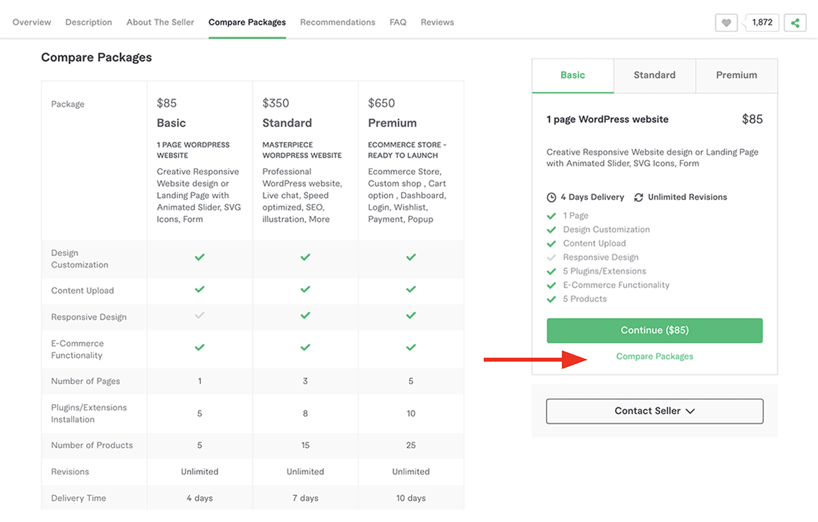Viewport: 818px width, 522px height.
Task: Click Basic column checkmark for Design Customization row
Action: [x=200, y=257]
